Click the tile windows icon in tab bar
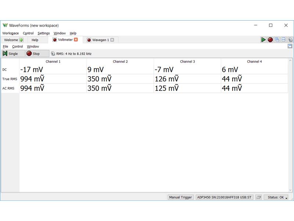The height and width of the screenshot is (221, 294). pos(283,40)
